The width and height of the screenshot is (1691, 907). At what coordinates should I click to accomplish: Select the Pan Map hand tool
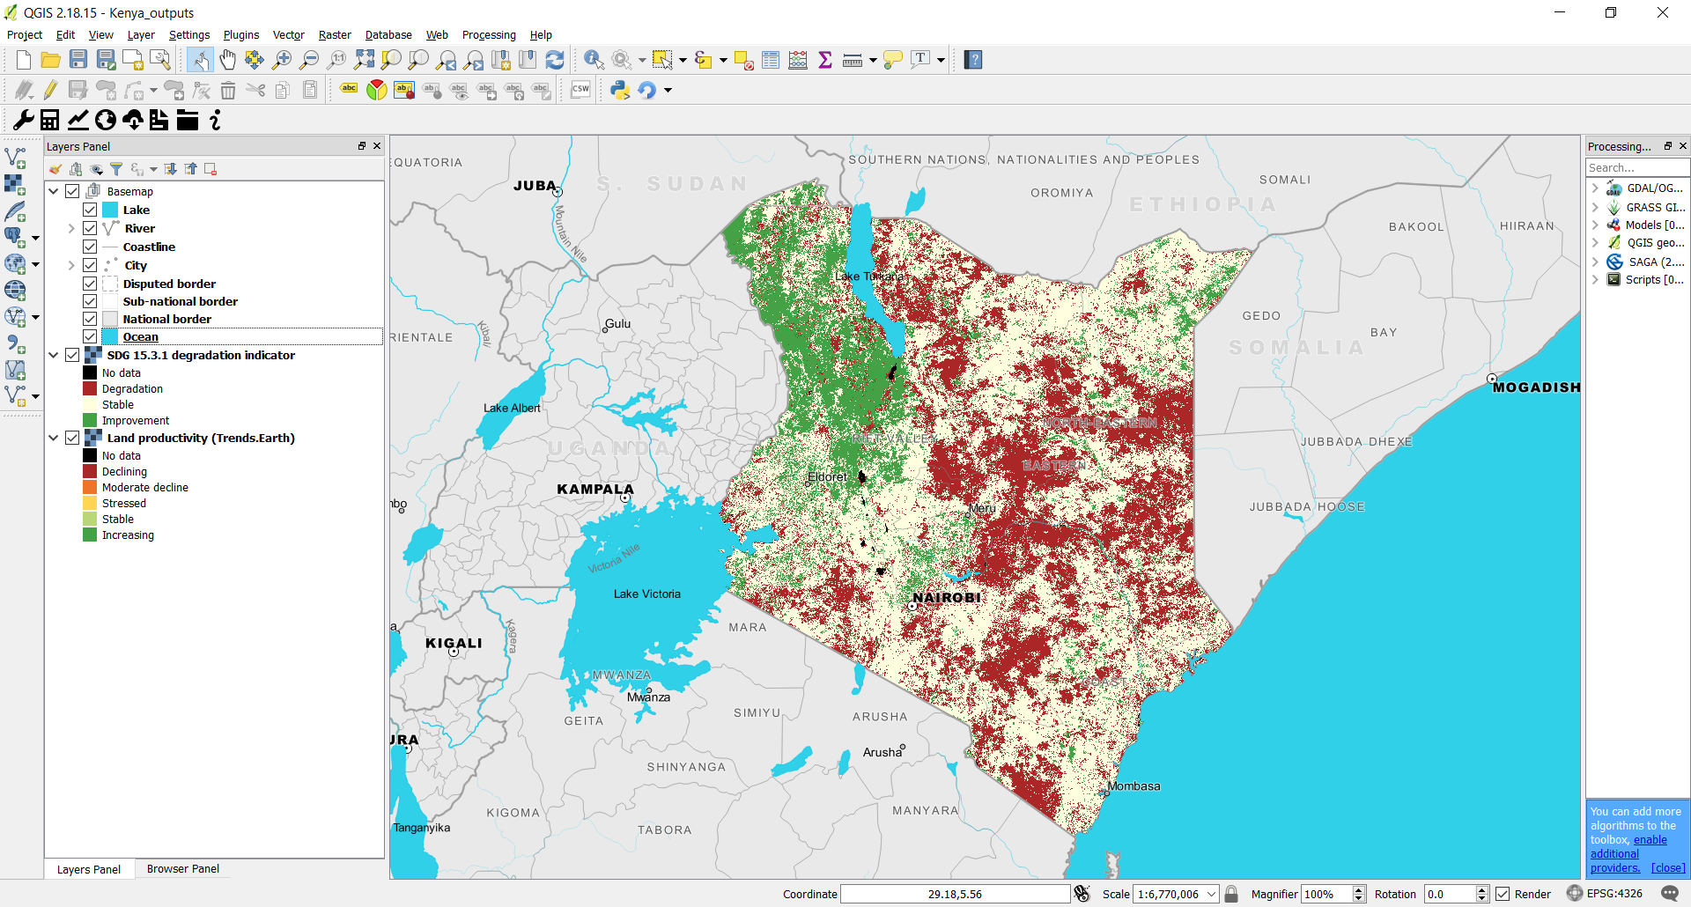coord(227,60)
